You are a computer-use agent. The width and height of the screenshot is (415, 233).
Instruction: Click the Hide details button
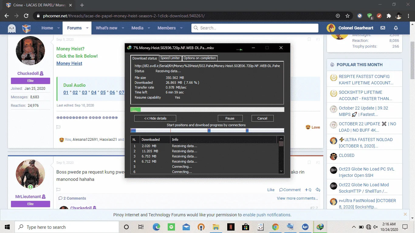(155, 118)
